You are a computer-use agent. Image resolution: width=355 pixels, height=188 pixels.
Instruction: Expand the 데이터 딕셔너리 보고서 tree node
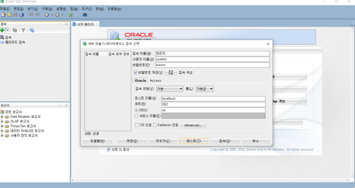click(x=2, y=131)
